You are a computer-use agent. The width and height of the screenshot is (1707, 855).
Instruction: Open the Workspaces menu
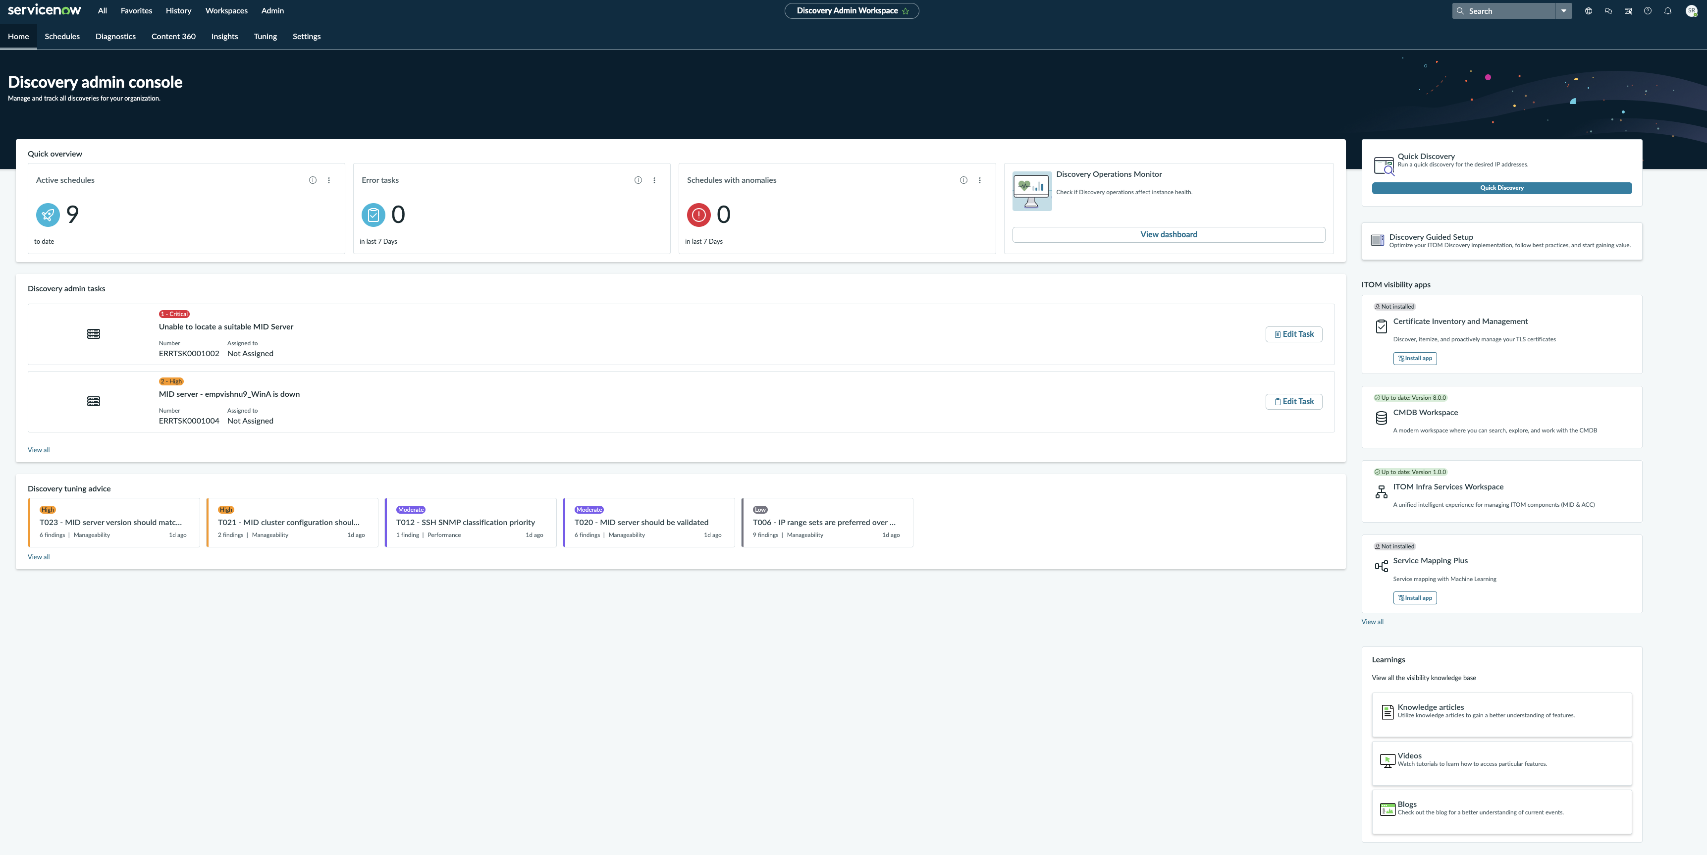[227, 10]
